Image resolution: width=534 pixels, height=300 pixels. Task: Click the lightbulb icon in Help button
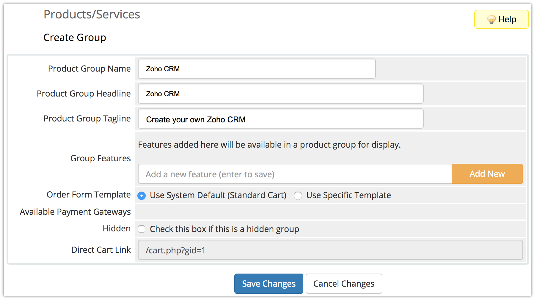coord(491,20)
